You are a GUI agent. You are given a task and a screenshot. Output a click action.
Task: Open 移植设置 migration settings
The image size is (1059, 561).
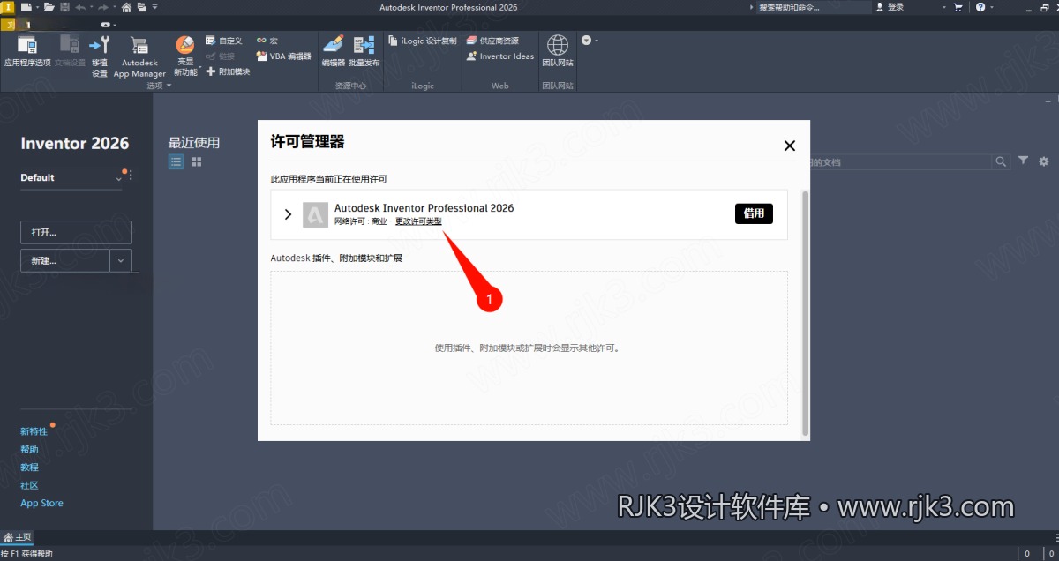tap(100, 56)
